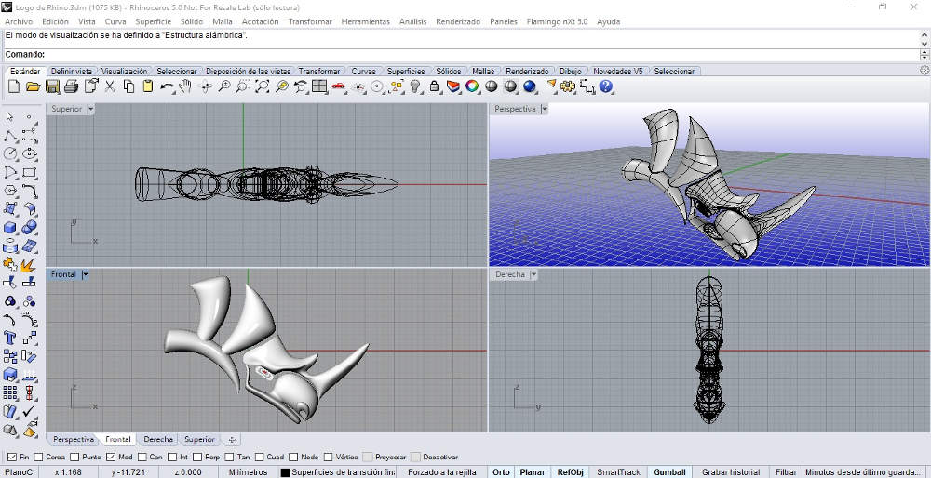Switch to the Curvas toolbar tab
The width and height of the screenshot is (931, 478).
click(x=363, y=72)
